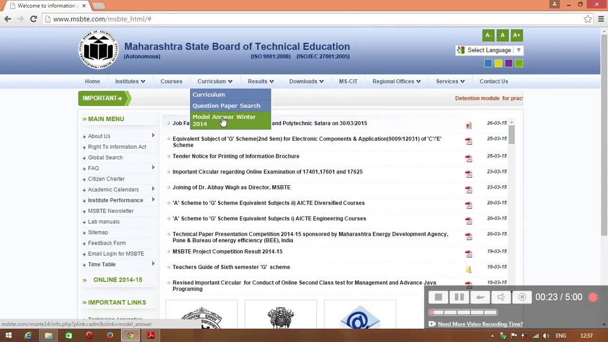608x342 pixels.
Task: Select yellow theme color swatch
Action: pyautogui.click(x=498, y=63)
